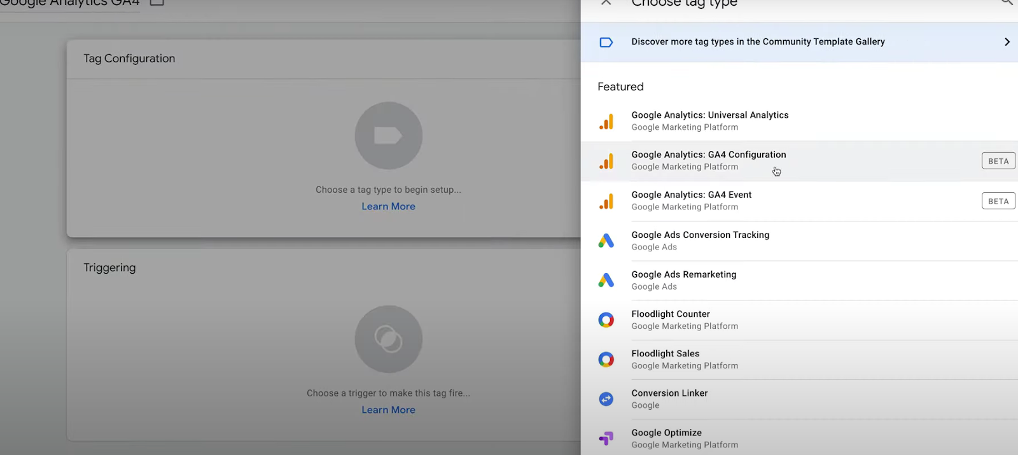Click 'Choose a trigger to make this tag fire...' text

point(389,393)
